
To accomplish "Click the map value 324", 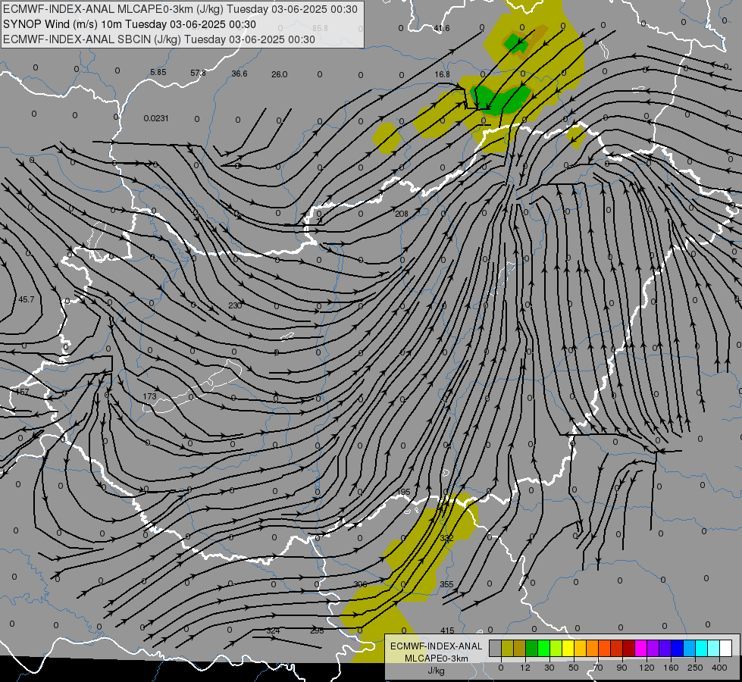I will 273,631.
